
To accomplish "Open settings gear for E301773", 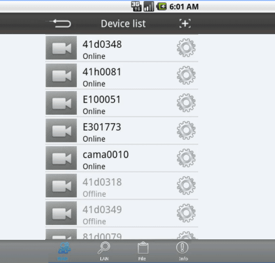I will 186,130.
